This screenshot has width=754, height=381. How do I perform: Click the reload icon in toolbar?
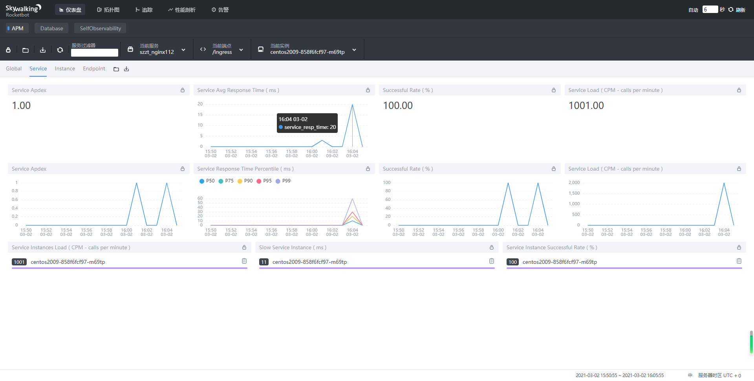click(60, 50)
